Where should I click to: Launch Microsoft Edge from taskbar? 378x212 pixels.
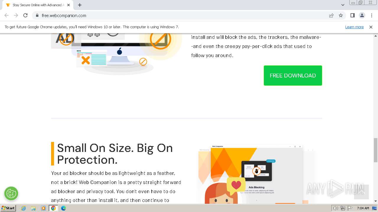pyautogui.click(x=63, y=208)
